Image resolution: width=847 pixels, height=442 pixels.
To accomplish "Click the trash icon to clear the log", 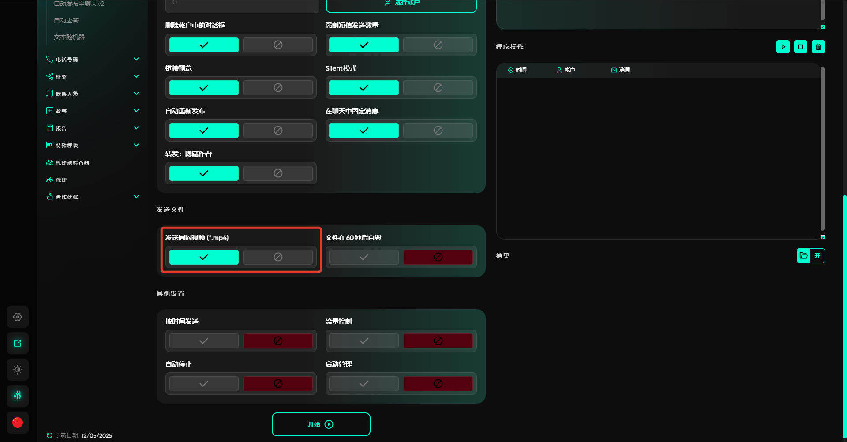I will tap(818, 47).
